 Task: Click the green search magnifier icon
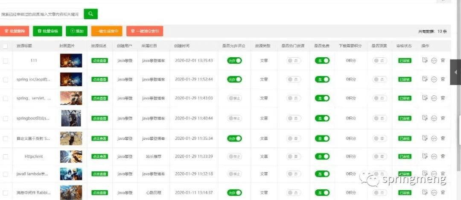point(90,14)
